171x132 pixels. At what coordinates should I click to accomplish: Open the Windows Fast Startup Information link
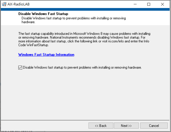pyautogui.click(x=46, y=54)
